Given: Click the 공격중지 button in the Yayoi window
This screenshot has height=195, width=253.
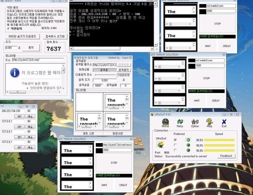Looking at the screenshot, I should 124,70.
